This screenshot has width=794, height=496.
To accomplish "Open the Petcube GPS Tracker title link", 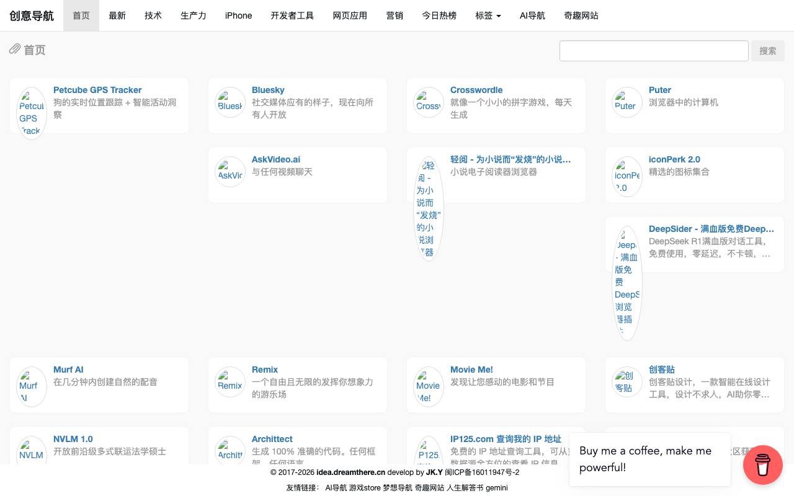I will pyautogui.click(x=97, y=90).
